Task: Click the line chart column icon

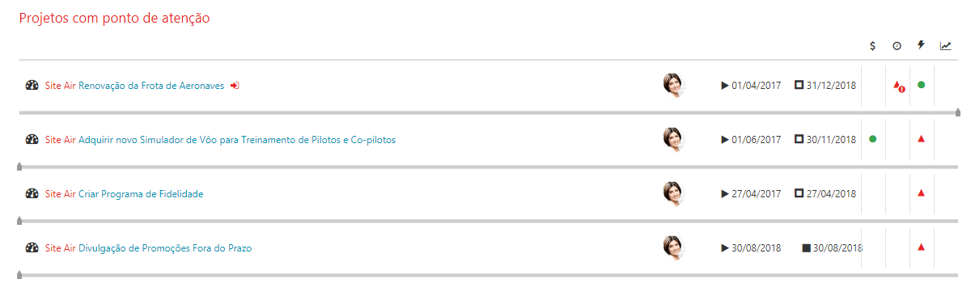Action: tap(945, 46)
